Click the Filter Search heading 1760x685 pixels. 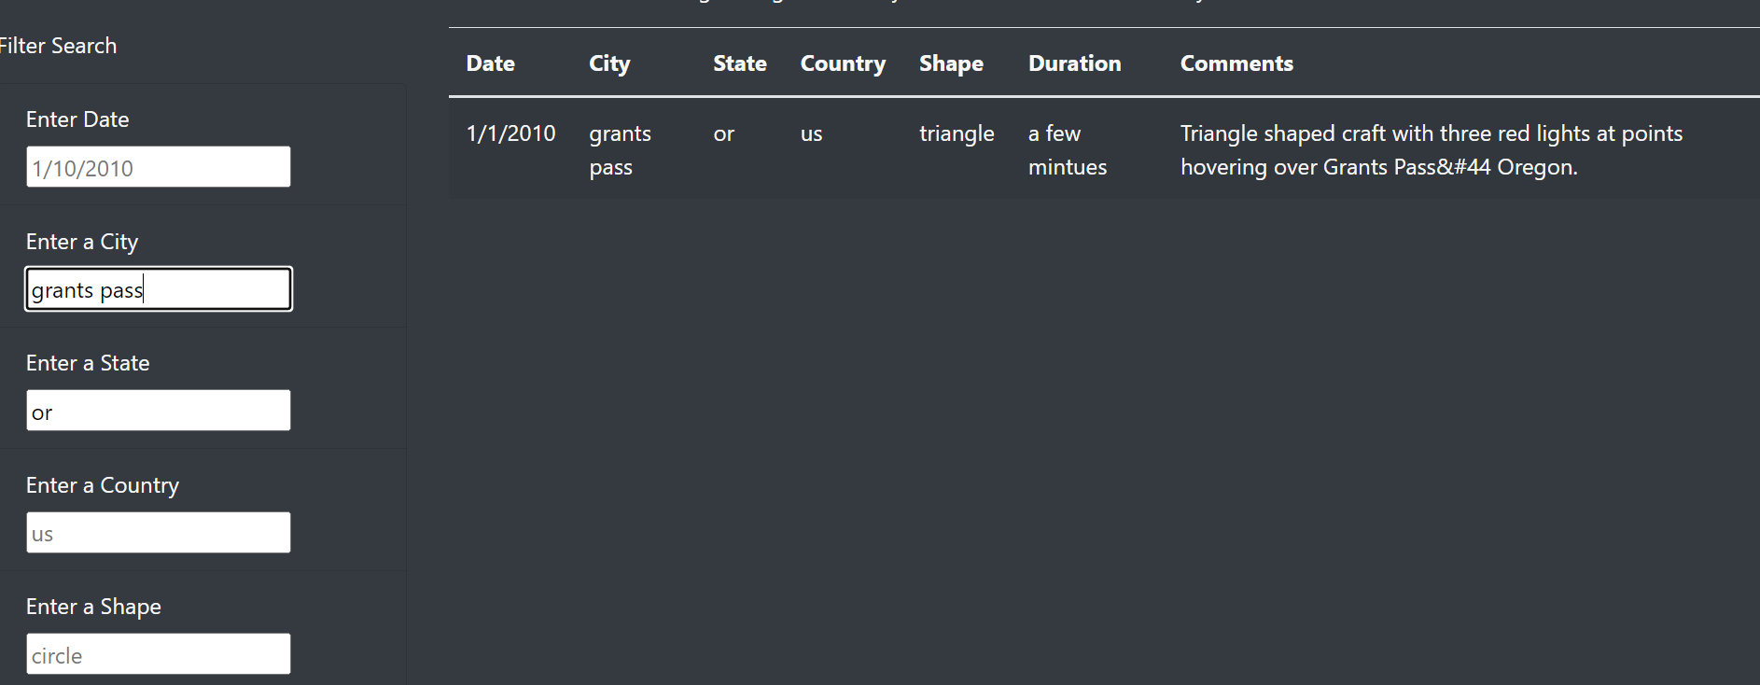tap(58, 45)
